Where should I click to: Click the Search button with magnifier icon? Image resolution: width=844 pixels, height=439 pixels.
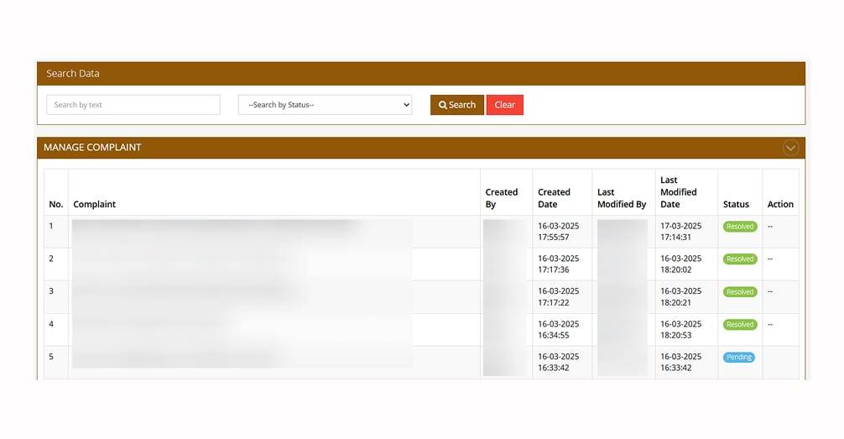click(456, 105)
